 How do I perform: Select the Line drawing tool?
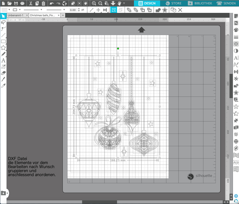tap(3, 35)
